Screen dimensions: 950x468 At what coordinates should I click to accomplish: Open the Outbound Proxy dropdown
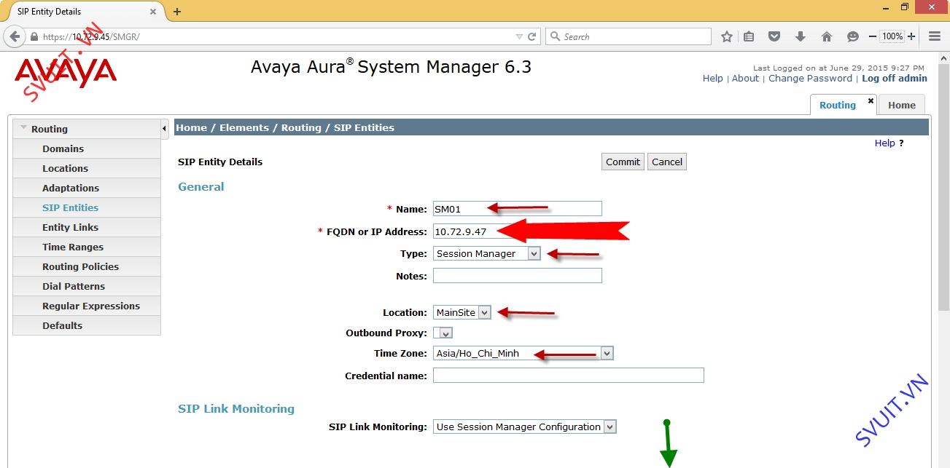443,333
